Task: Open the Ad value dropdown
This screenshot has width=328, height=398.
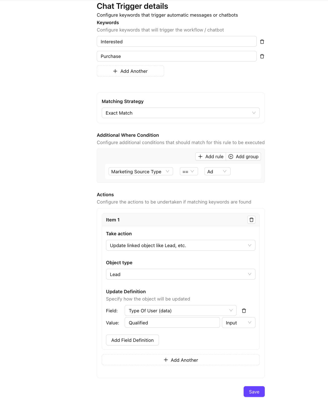Action: 217,172
